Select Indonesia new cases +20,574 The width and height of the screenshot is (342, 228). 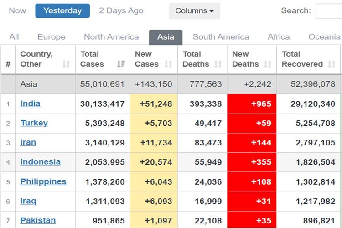pyautogui.click(x=156, y=162)
